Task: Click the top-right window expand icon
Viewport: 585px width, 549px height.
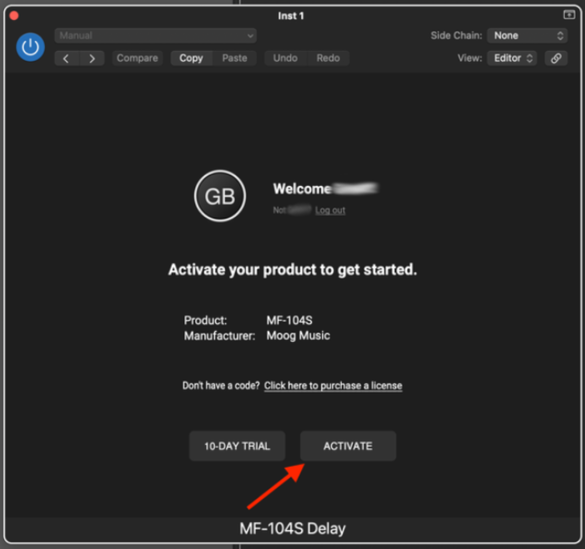Action: (x=569, y=15)
